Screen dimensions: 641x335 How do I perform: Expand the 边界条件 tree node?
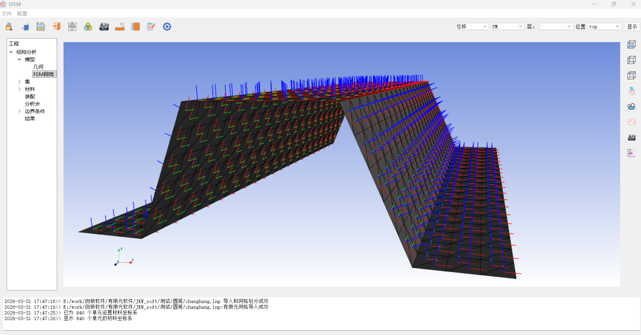(19, 111)
